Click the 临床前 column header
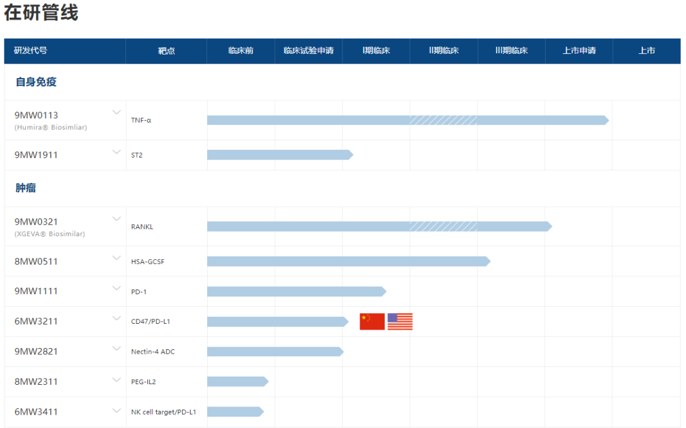The width and height of the screenshot is (686, 428). pyautogui.click(x=241, y=51)
